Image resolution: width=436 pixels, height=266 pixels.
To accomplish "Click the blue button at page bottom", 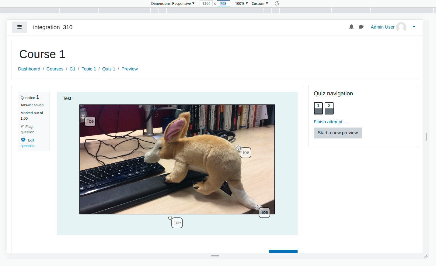I will [x=283, y=251].
